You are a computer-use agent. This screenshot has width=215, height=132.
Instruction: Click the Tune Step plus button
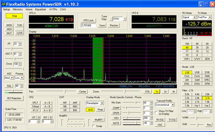tap(124, 19)
